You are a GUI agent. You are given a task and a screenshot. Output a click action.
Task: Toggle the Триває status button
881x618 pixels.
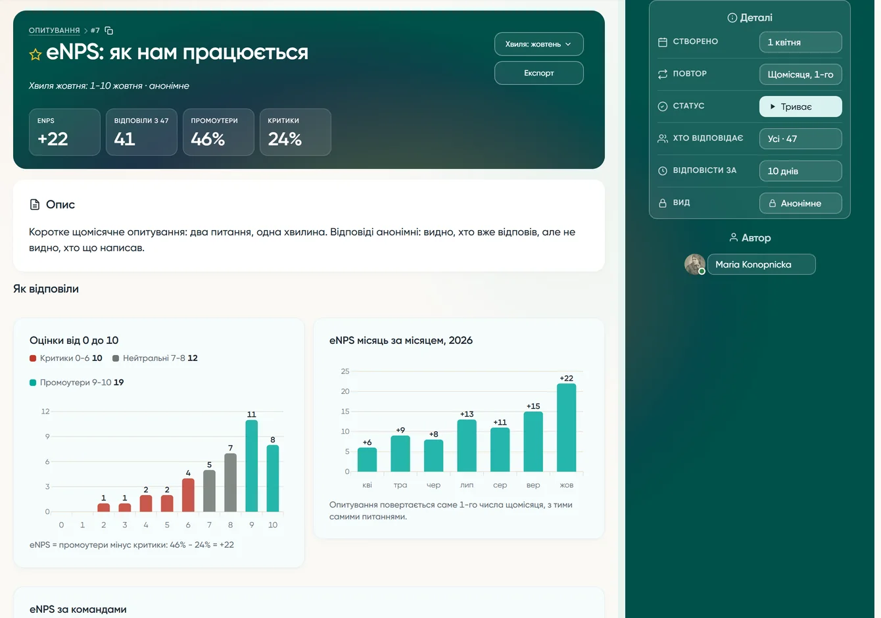(x=801, y=107)
